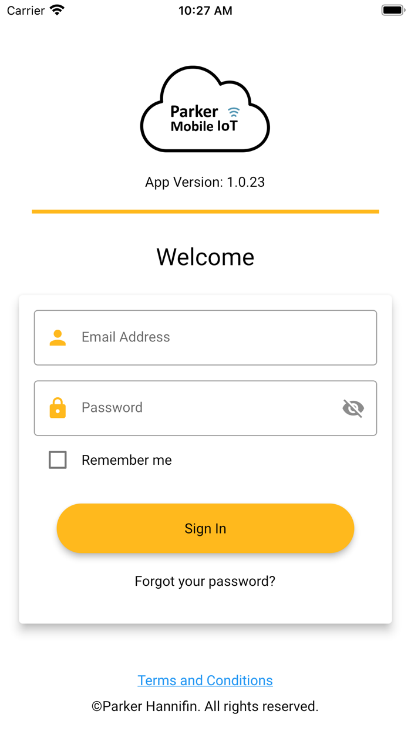The width and height of the screenshot is (411, 731).
Task: Tap the 10:27 AM clock in status bar
Action: click(x=206, y=11)
